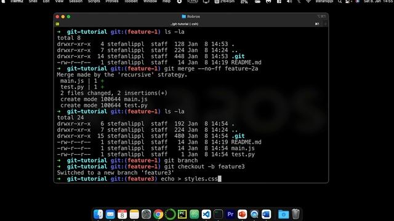
Task: Open the green ring app in the dock
Action: coord(170,214)
